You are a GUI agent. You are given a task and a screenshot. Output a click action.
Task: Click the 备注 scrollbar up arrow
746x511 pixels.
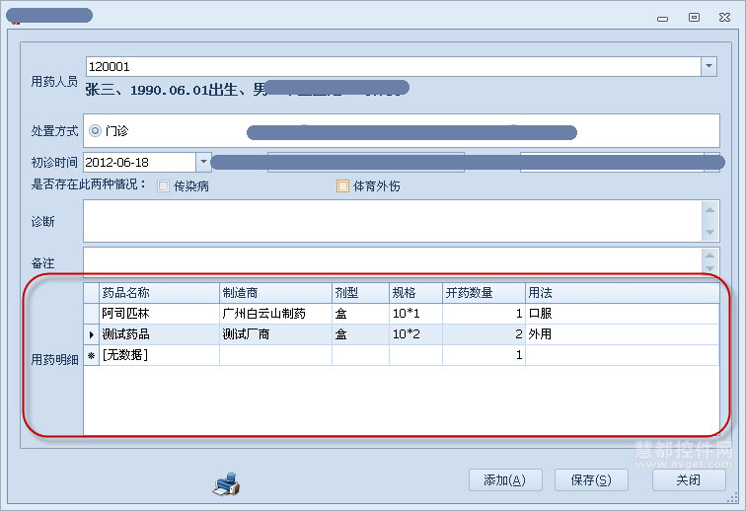point(709,255)
